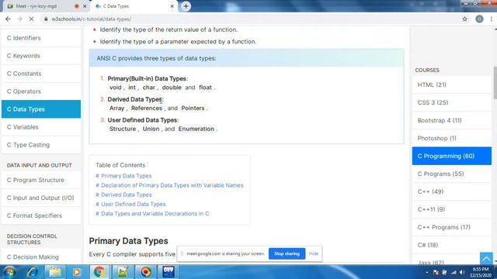This screenshot has width=497, height=279.
Task: Open C Keywords in the sidebar
Action: (41, 56)
